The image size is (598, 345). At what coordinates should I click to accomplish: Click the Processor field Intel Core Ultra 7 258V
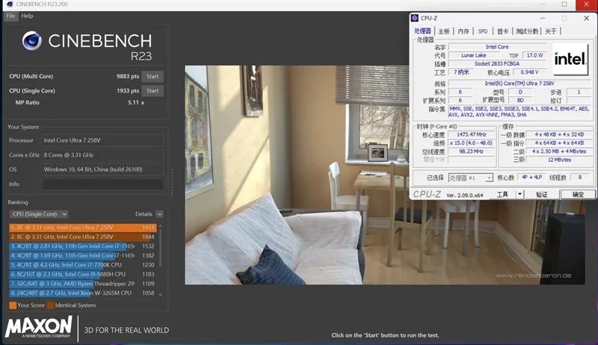pos(103,140)
